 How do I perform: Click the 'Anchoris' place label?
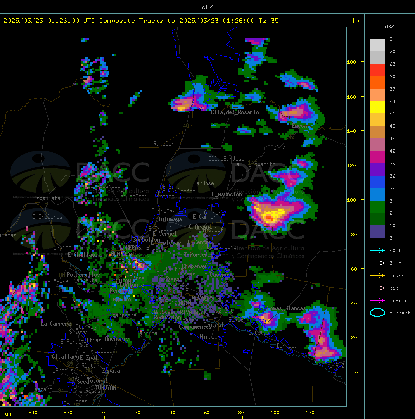pyautogui.click(x=117, y=339)
